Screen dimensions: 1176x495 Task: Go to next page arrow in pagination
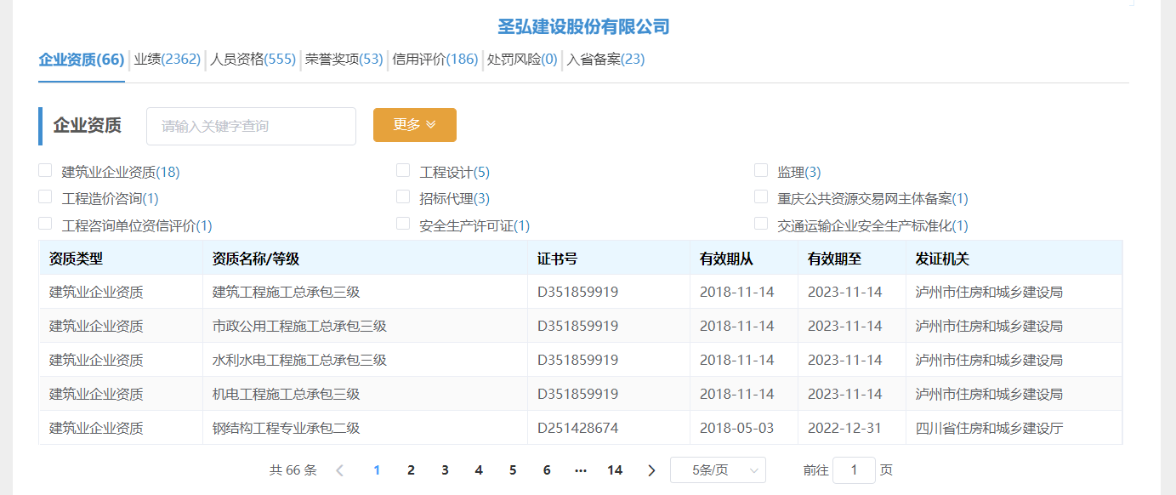click(x=652, y=470)
